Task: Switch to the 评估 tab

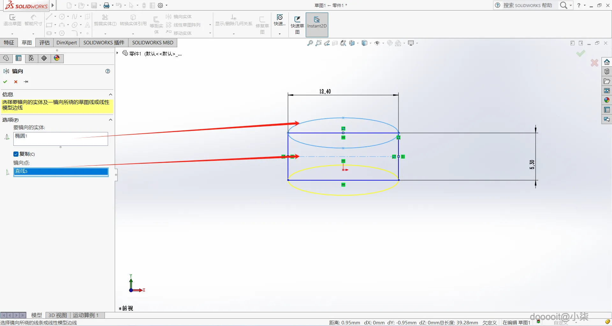Action: [45, 42]
